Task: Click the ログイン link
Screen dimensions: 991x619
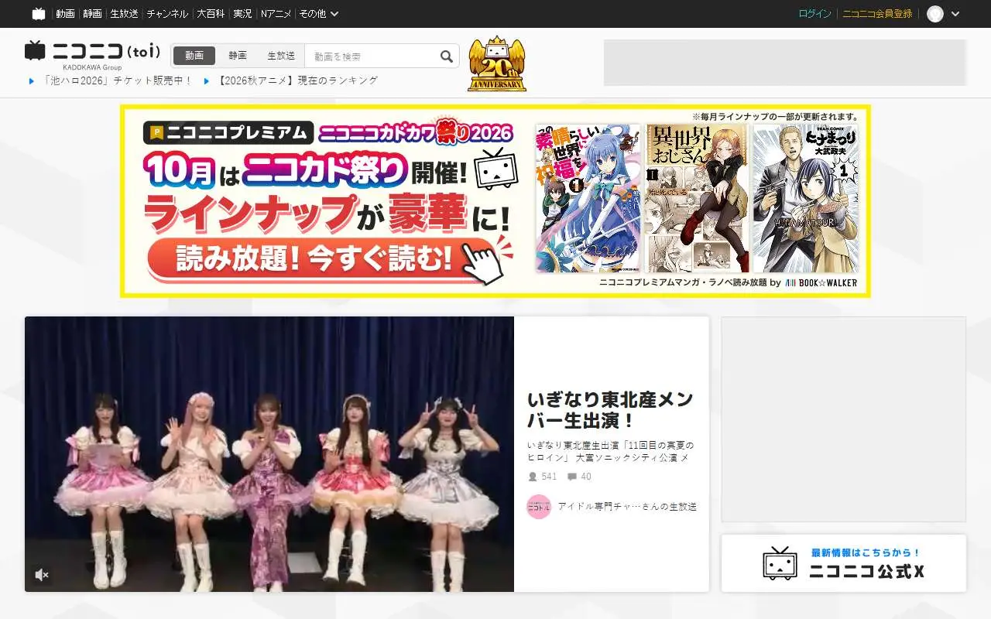Action: point(814,14)
